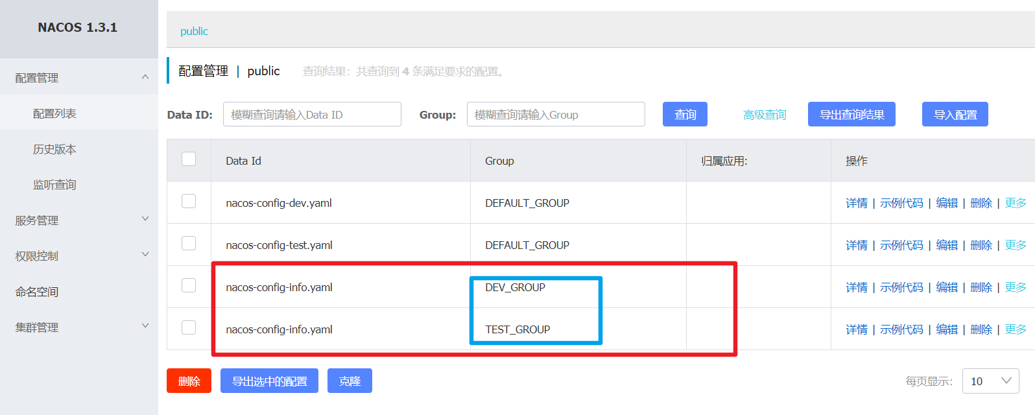Open 示例代码 for nacos-config-dev.yaml
The height and width of the screenshot is (415, 1035).
pos(901,203)
